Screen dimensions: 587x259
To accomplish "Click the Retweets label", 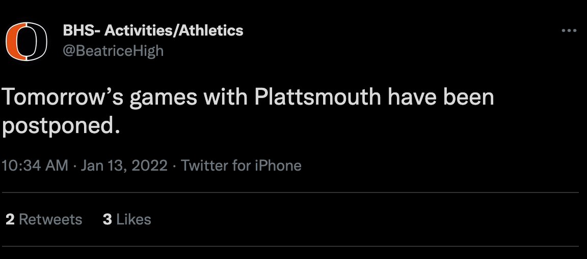I will (x=50, y=219).
